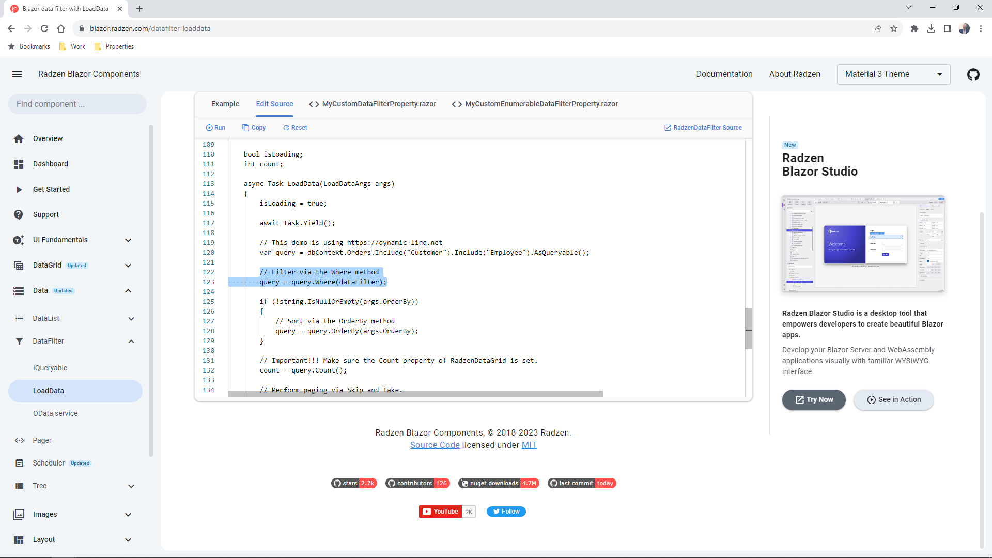Open Chrome three-dot menu

pos(981,28)
